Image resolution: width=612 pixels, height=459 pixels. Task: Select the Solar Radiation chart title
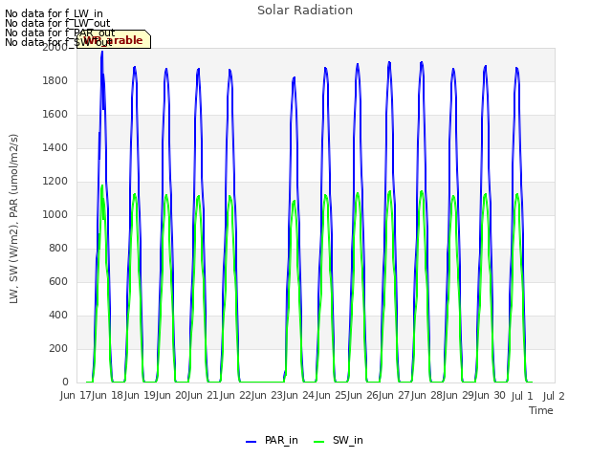pos(305,11)
